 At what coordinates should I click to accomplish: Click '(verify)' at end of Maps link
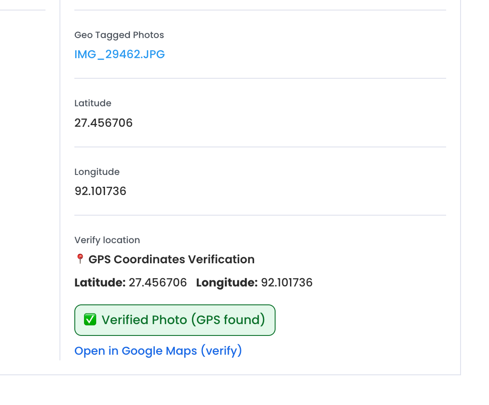point(221,351)
